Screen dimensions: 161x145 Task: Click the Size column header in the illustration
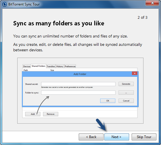[x=52, y=70]
